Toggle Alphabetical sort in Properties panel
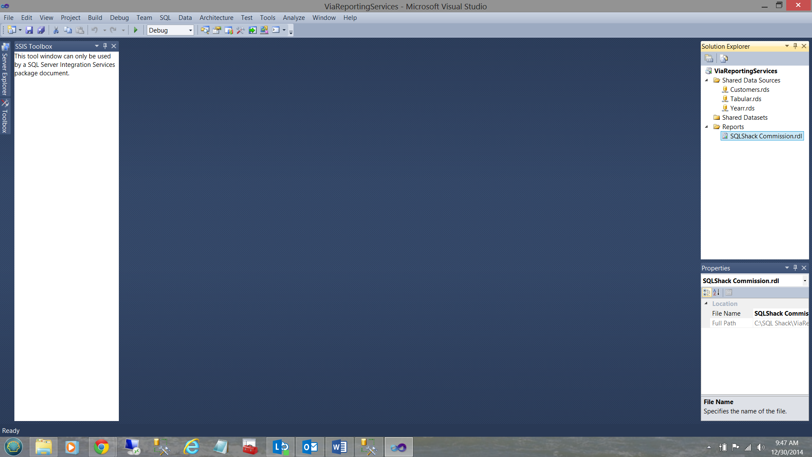The image size is (812, 457). 716,292
